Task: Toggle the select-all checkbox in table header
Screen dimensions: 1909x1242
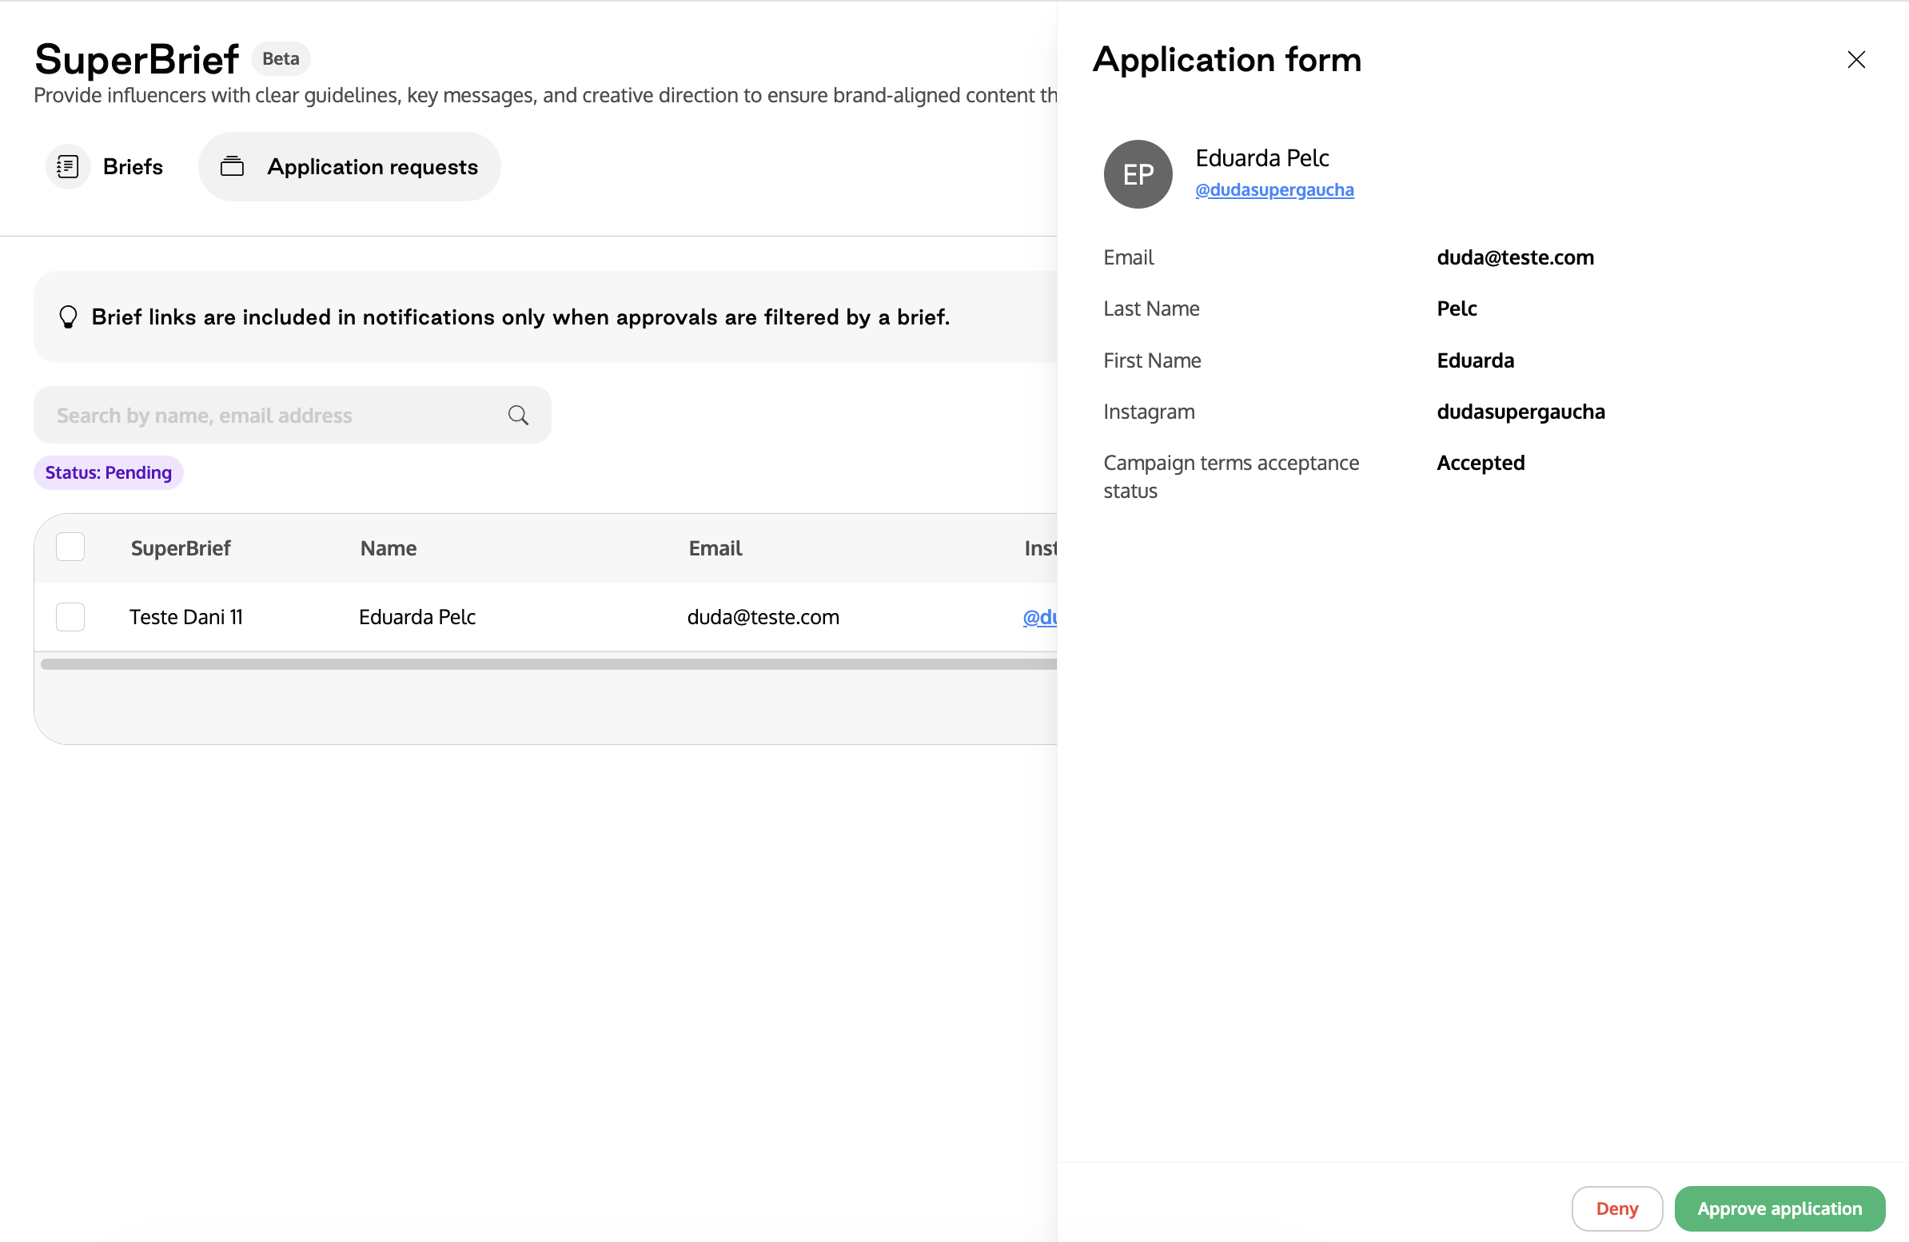Action: (70, 547)
